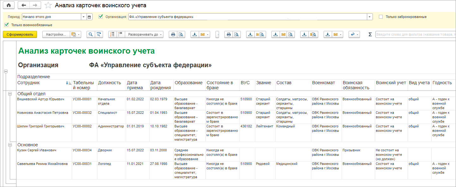Click the Сформировать button
This screenshot has height=187, width=456.
point(20,34)
